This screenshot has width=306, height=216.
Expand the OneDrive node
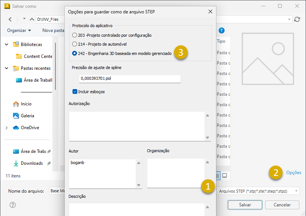[x=6, y=128]
